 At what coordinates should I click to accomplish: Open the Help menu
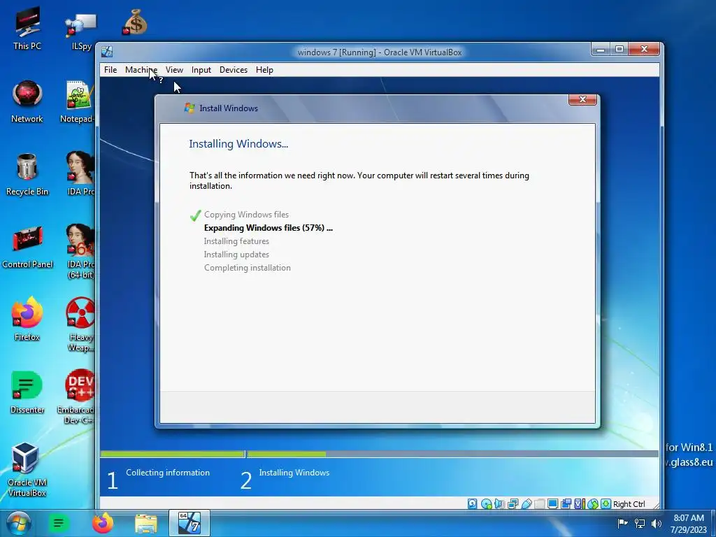pyautogui.click(x=264, y=70)
